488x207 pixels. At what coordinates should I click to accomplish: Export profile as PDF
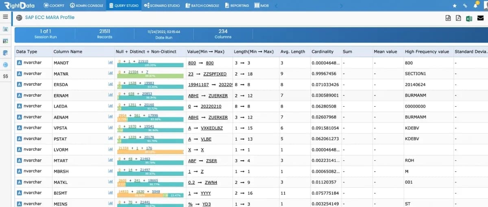[458, 18]
